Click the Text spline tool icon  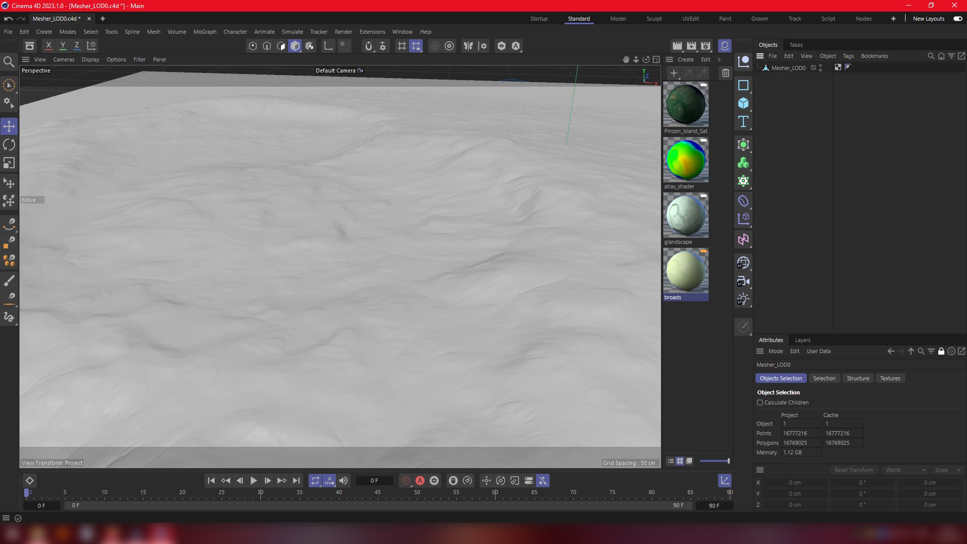(743, 121)
